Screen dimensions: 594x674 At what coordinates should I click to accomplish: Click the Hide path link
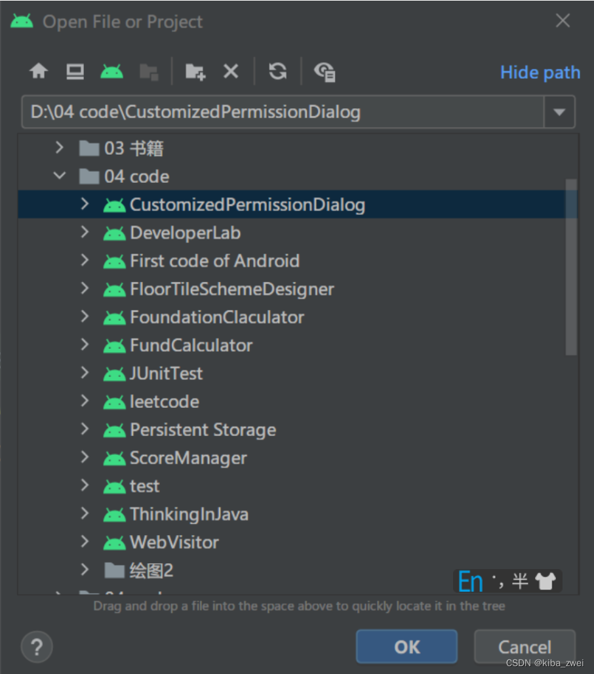click(x=540, y=72)
